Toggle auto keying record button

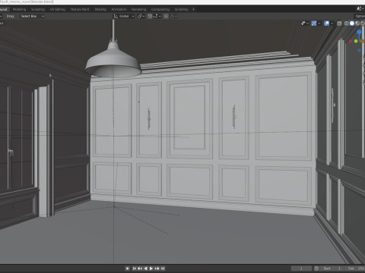(128, 268)
